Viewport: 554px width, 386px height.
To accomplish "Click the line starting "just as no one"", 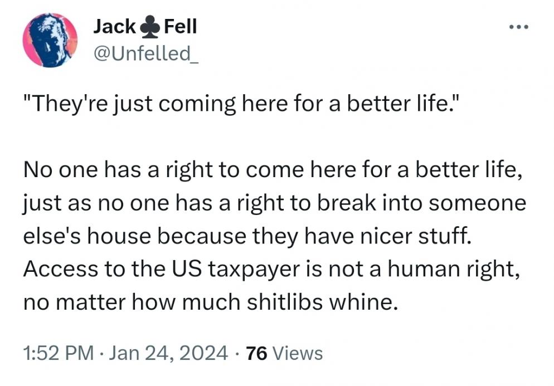I will pyautogui.click(x=275, y=204).
